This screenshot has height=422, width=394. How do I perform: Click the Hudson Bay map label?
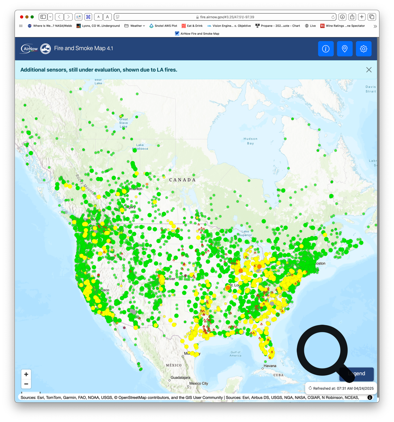tap(250, 141)
